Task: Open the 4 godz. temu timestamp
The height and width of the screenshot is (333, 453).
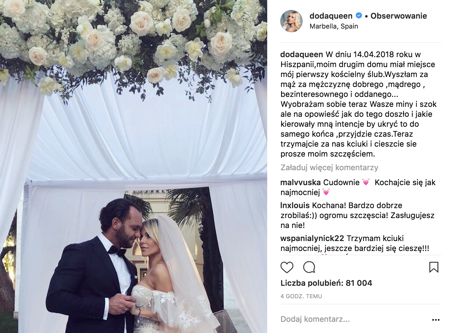Action: (x=301, y=296)
